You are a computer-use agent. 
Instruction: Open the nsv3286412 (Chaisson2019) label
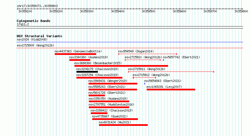click(112, 110)
